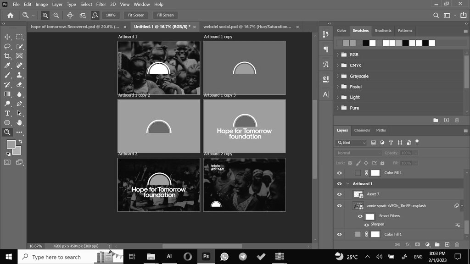Open the Layer menu
The height and width of the screenshot is (264, 470).
pos(57,4)
